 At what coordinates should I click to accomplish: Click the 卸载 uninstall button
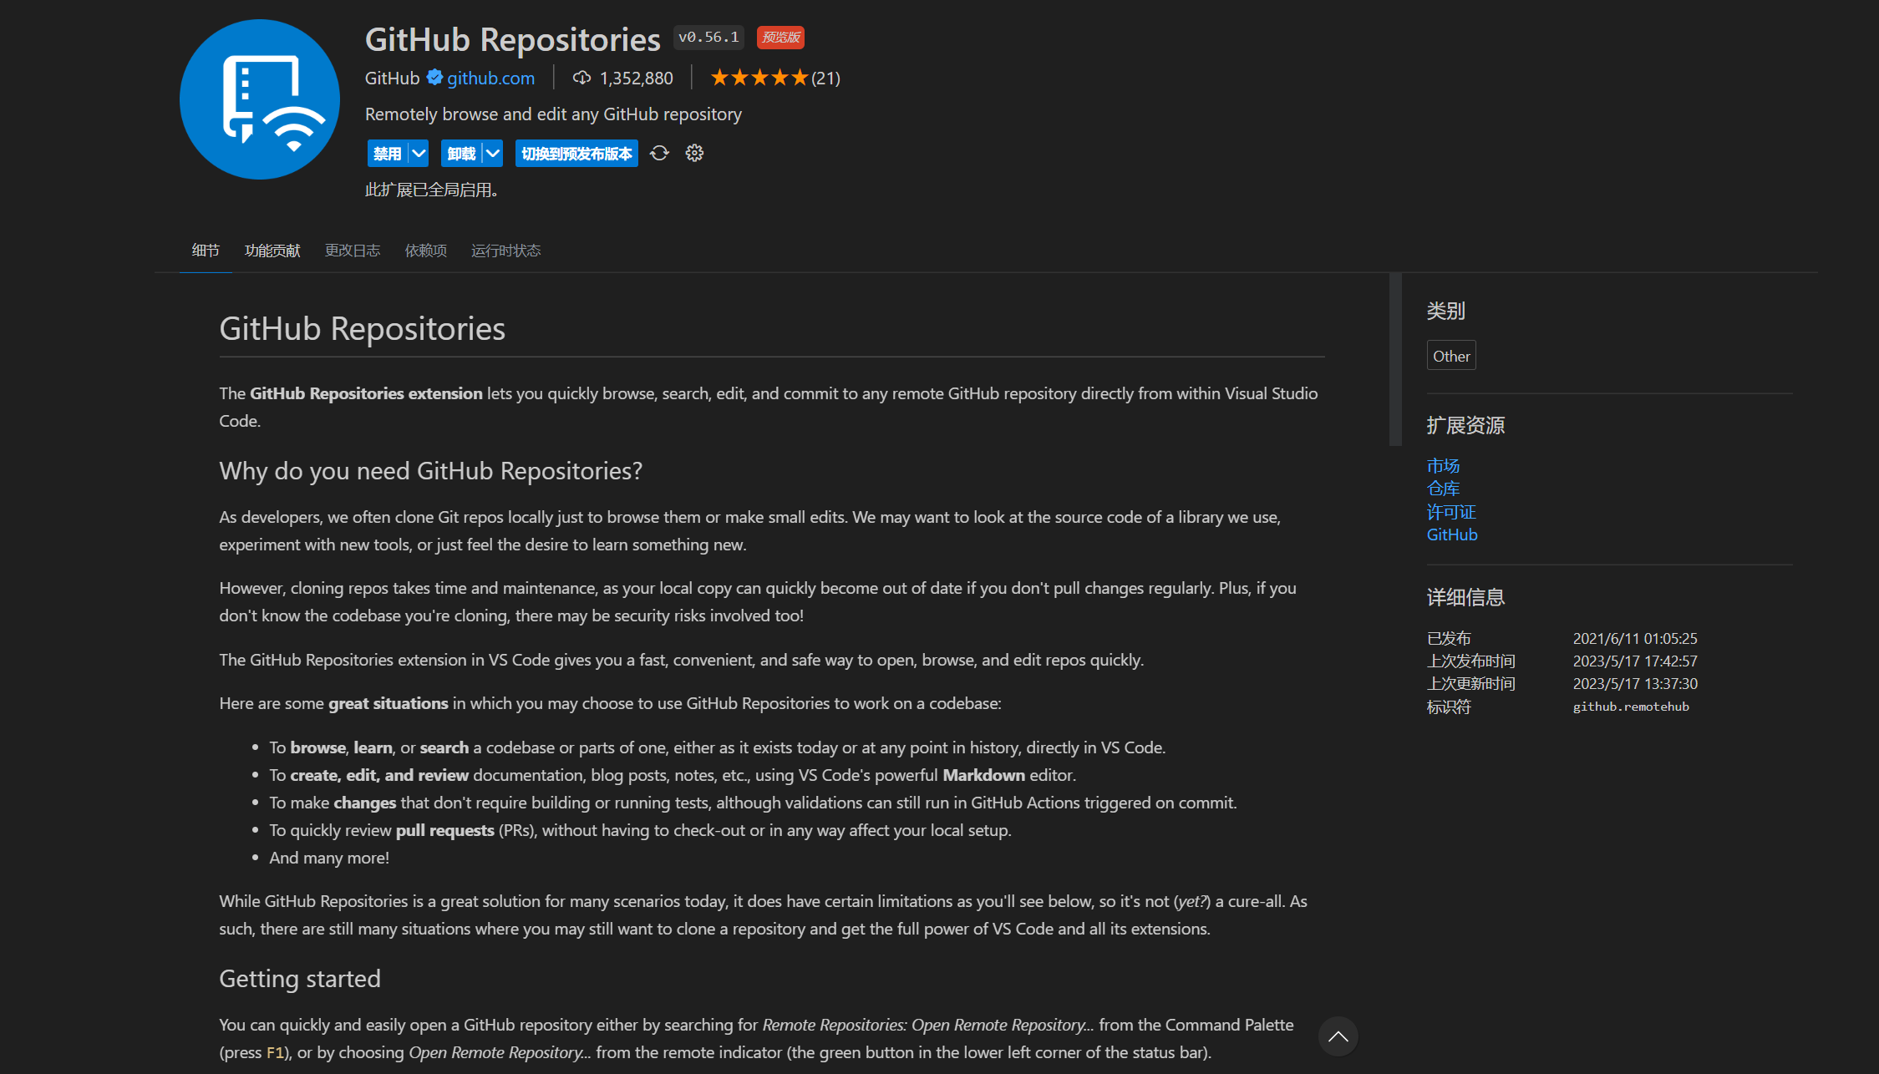[461, 154]
